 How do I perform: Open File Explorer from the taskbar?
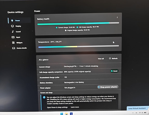[x=66, y=114]
